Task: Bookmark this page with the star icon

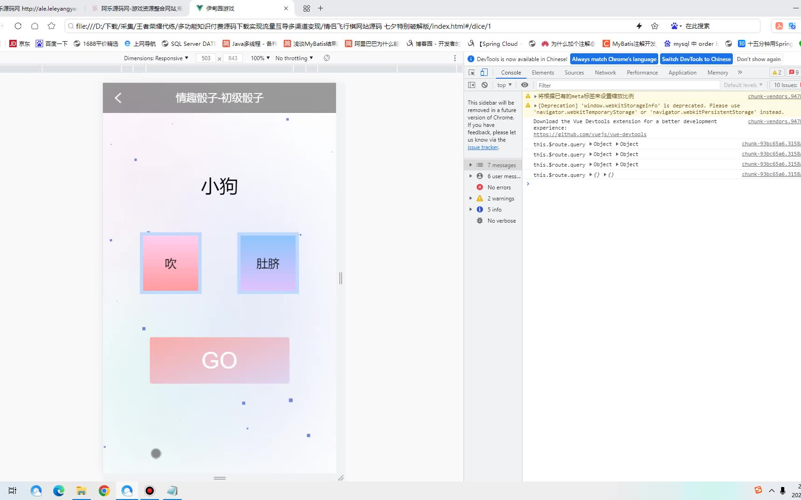Action: [x=51, y=26]
